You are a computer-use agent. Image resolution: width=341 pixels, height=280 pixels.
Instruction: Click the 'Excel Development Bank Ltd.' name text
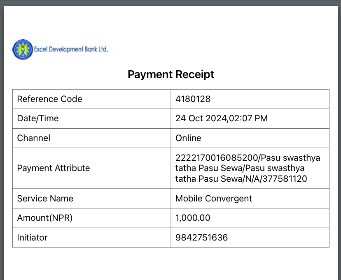[71, 49]
